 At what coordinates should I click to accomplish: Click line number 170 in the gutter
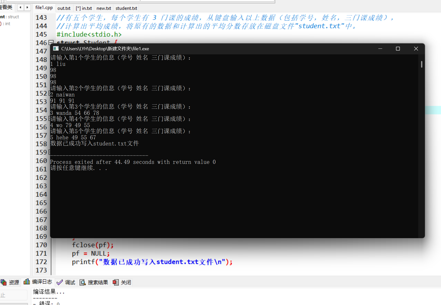41,245
